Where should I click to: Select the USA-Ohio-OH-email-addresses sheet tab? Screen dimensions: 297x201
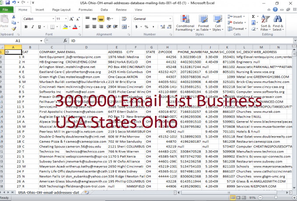pos(48,192)
